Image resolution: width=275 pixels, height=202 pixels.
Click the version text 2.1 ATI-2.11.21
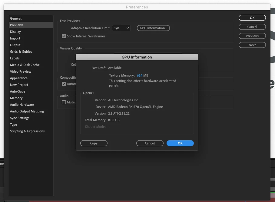[119, 113]
